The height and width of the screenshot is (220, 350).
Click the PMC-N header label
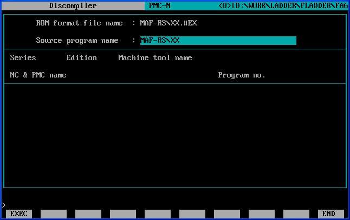pyautogui.click(x=160, y=5)
